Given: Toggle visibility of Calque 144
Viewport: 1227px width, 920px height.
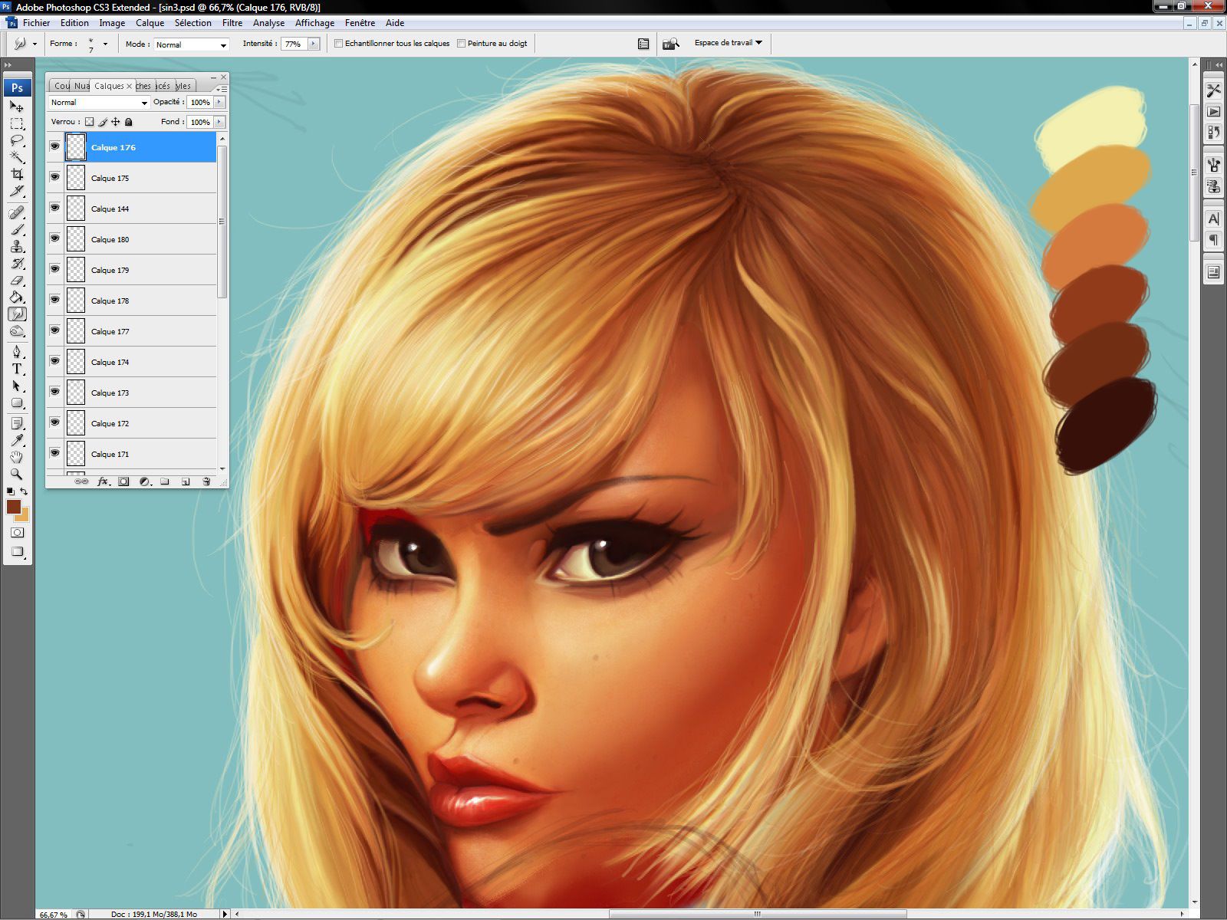Looking at the screenshot, I should coord(54,208).
